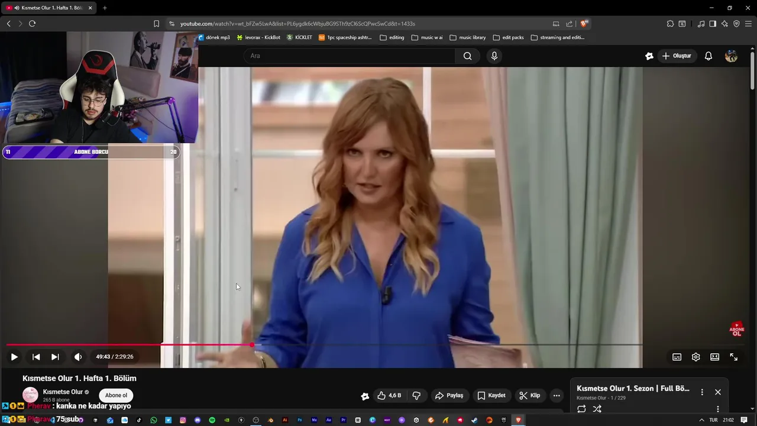Play the YouTube video
The width and height of the screenshot is (757, 426).
[14, 357]
